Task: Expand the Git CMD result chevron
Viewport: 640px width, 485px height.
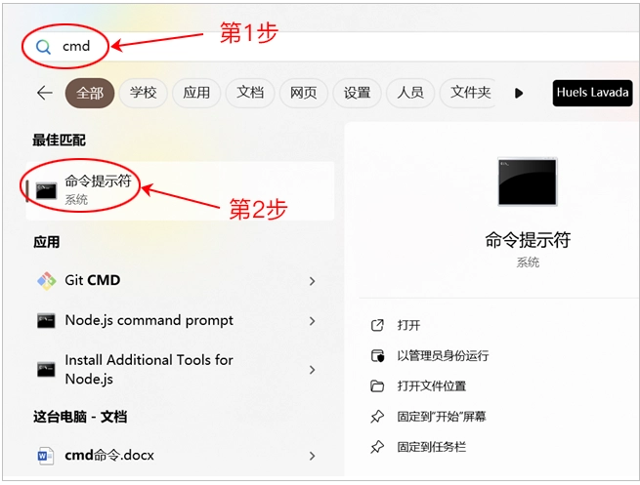Action: pyautogui.click(x=312, y=281)
